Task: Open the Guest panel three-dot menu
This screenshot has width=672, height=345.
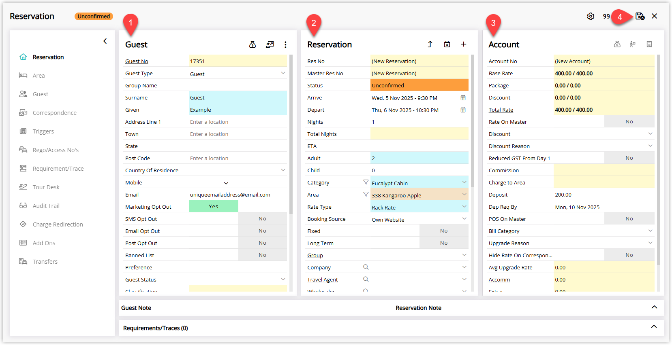Action: coord(285,44)
